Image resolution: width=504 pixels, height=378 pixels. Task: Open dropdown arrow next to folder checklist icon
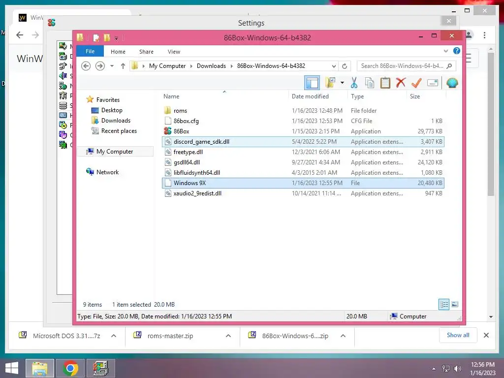pyautogui.click(x=343, y=83)
